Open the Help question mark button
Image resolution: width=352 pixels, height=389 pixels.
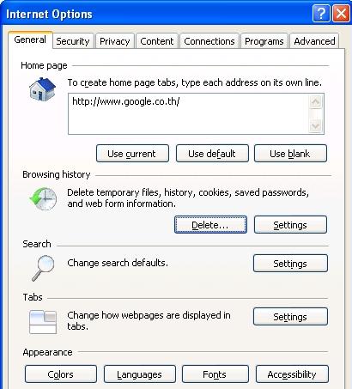321,13
